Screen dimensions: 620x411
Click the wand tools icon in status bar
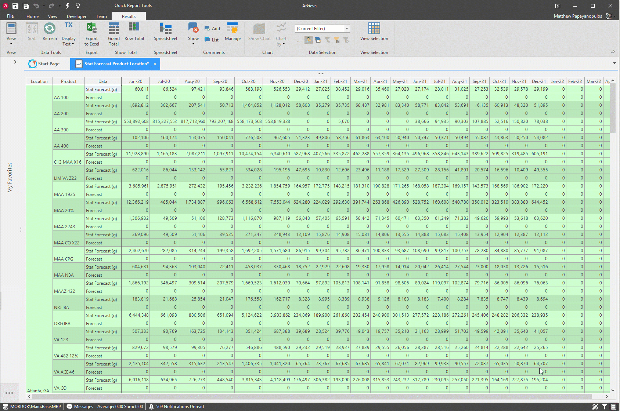(595, 407)
